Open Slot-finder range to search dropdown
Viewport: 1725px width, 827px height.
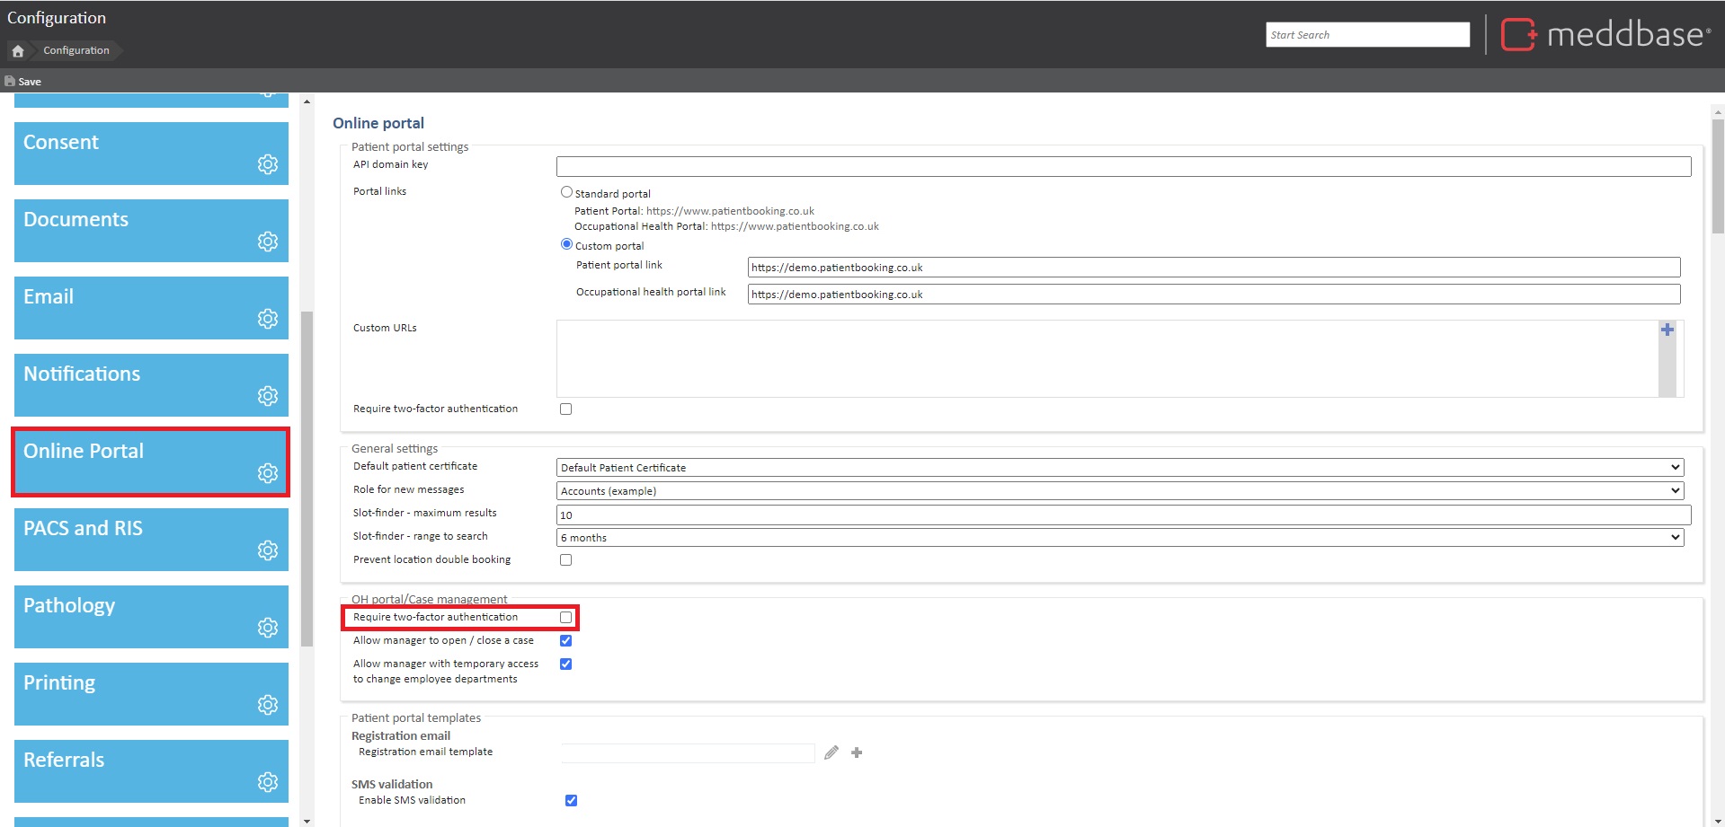[x=1119, y=538]
